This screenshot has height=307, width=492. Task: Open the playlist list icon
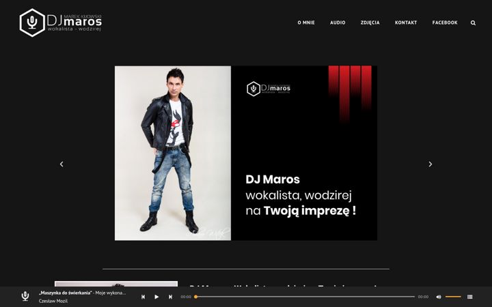[x=469, y=297]
